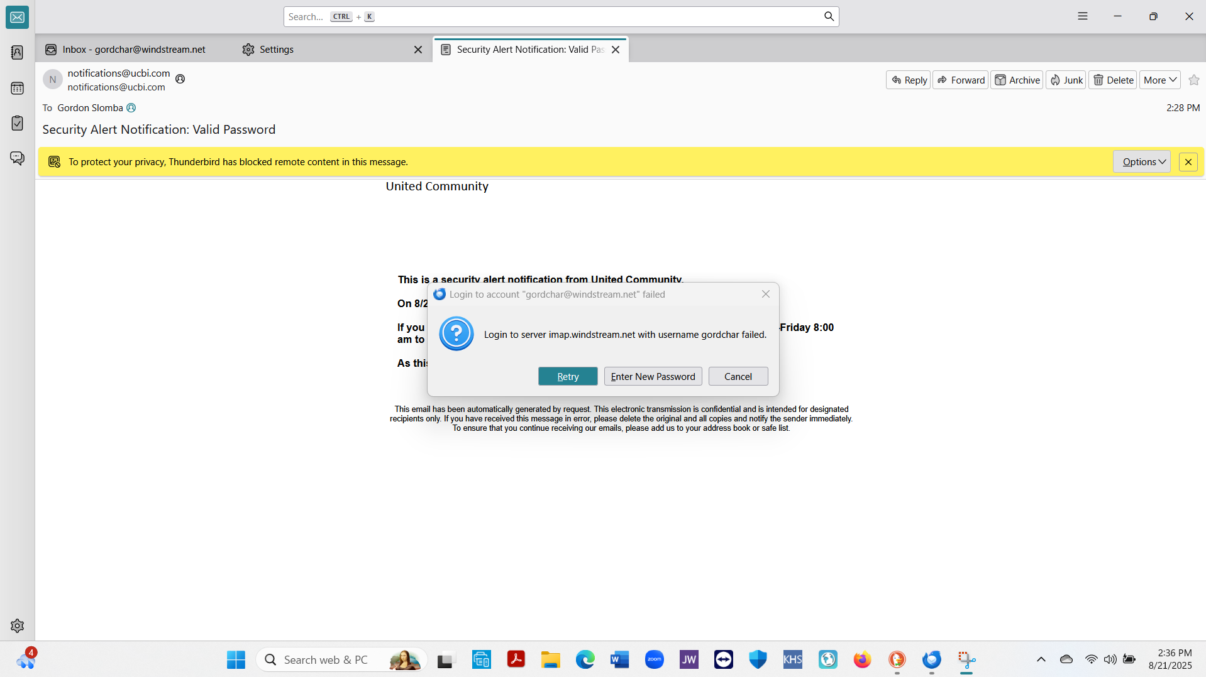Open the Address Book sidebar icon
Viewport: 1206px width, 677px height.
pos(17,52)
